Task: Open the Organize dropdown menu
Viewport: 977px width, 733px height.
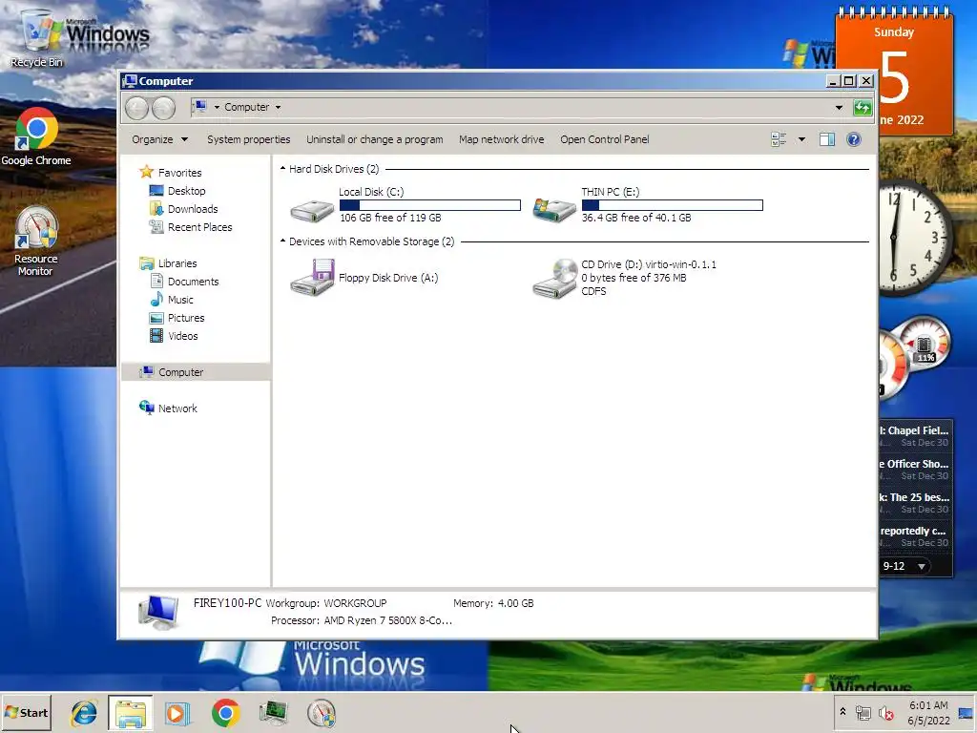Action: [159, 139]
